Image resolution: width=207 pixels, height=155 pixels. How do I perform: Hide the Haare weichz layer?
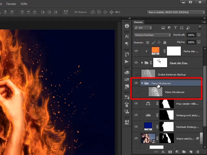coord(136,138)
